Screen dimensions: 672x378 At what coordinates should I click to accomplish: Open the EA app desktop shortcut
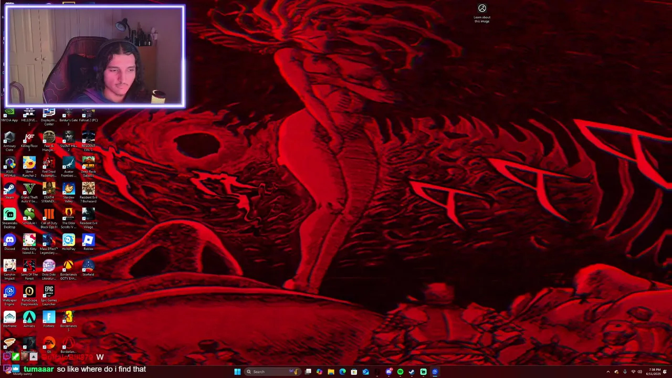tap(49, 344)
